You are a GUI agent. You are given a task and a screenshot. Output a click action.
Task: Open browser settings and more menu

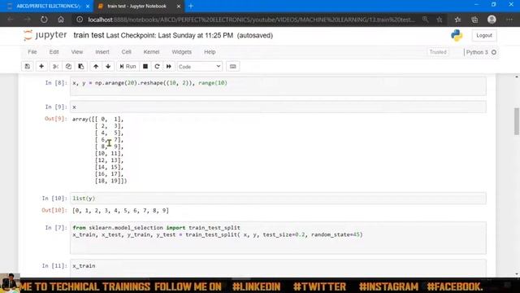(x=509, y=20)
